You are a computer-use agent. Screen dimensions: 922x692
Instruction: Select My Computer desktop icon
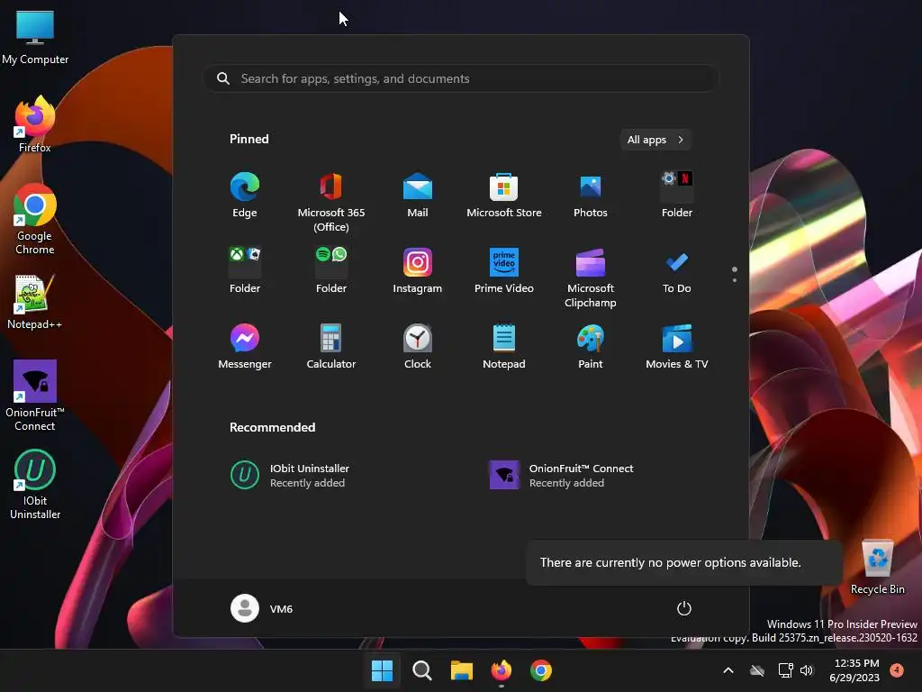[x=35, y=38]
